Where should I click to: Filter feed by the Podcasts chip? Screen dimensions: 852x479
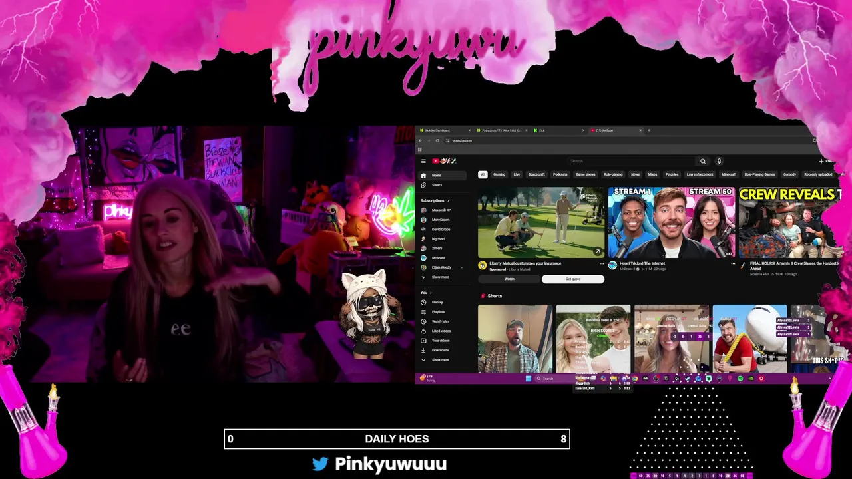pyautogui.click(x=560, y=174)
